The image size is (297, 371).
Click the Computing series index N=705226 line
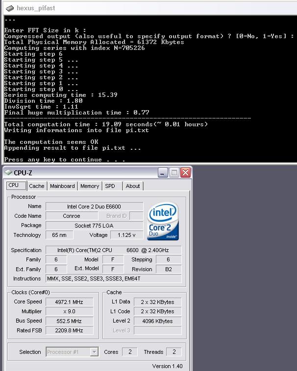(x=74, y=48)
